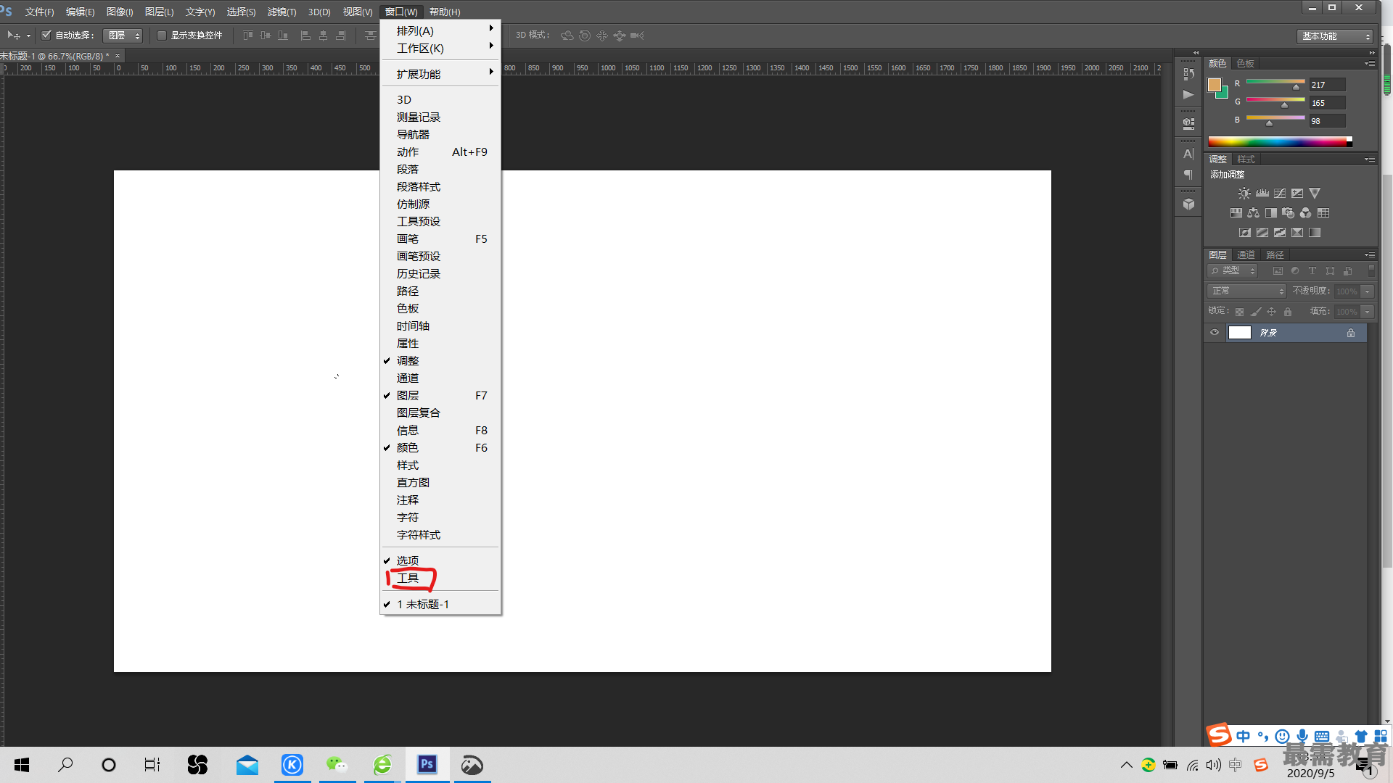Open the Actions panel play icon
This screenshot has height=783, width=1393.
coord(1188,95)
